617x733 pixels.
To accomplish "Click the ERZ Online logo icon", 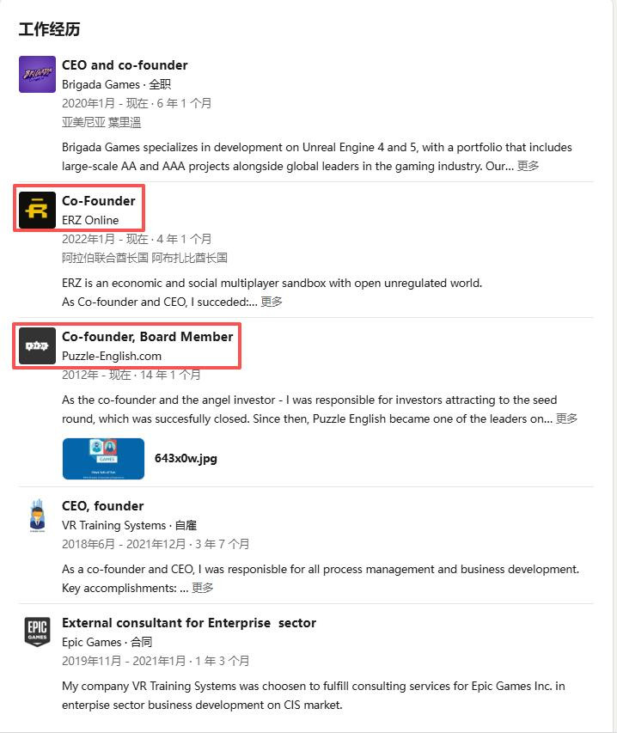I will coord(37,211).
